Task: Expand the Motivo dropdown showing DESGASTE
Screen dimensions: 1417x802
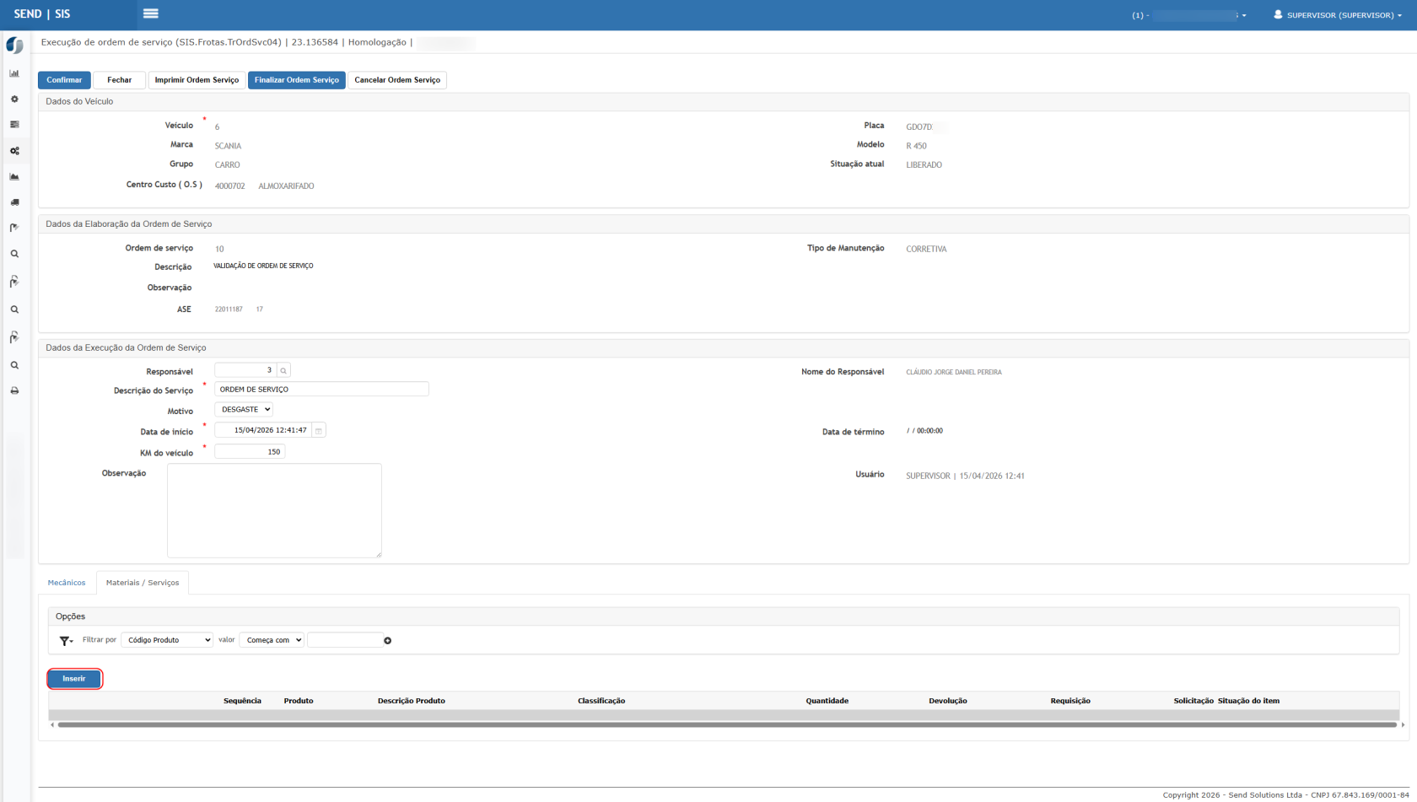Action: click(x=244, y=410)
